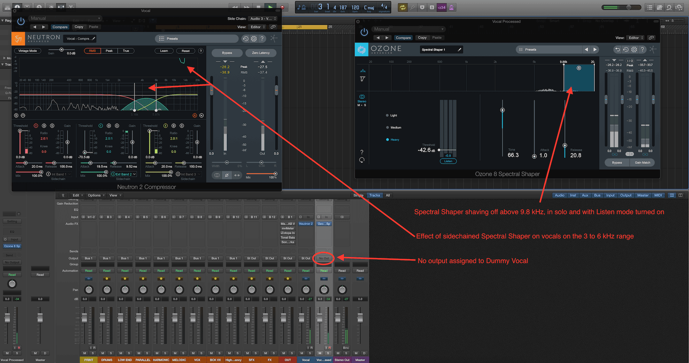Switch mixer to All view
Image resolution: width=689 pixels, height=363 pixels.
click(388, 195)
